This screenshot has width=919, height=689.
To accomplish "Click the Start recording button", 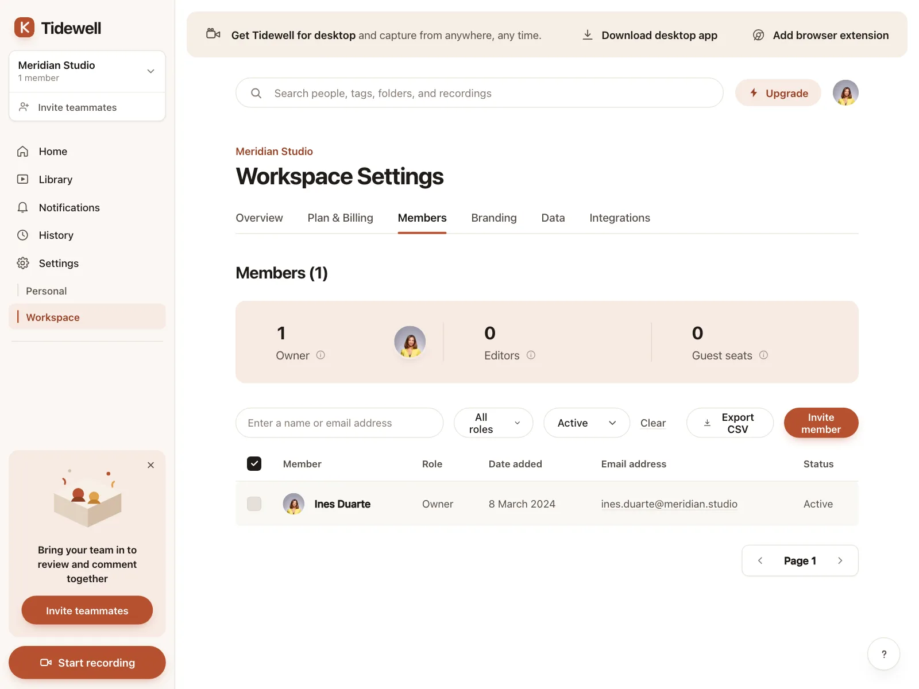I will [87, 663].
